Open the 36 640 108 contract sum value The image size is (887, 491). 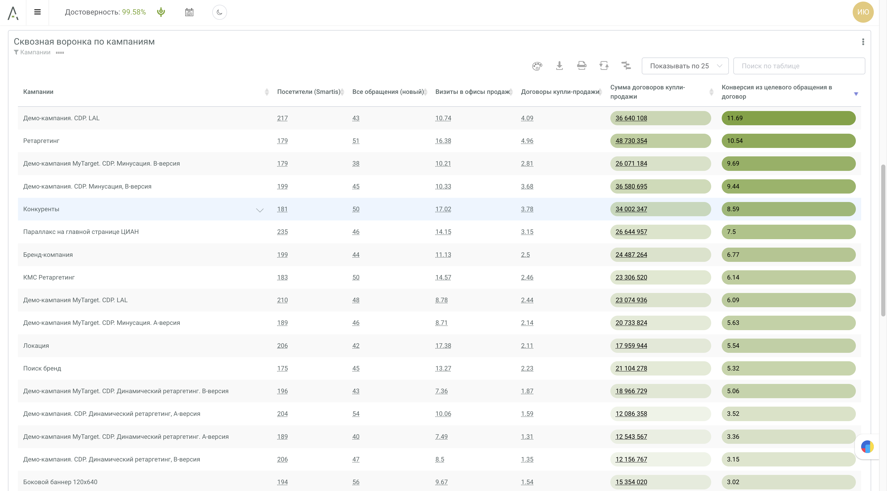pyautogui.click(x=631, y=118)
